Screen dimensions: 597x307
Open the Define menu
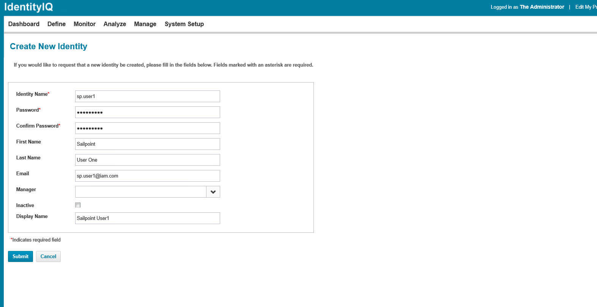[57, 24]
